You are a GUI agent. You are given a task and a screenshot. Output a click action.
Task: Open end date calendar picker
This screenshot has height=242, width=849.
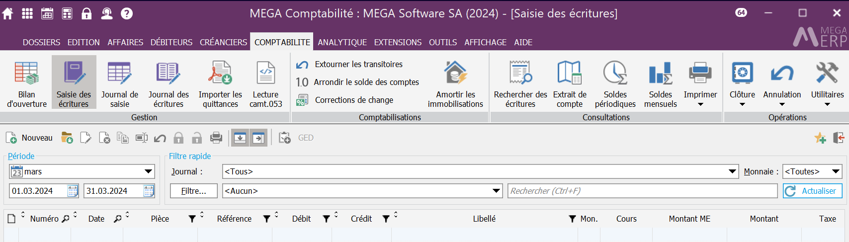click(149, 191)
